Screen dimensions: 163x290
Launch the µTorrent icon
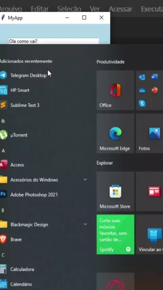click(3, 135)
